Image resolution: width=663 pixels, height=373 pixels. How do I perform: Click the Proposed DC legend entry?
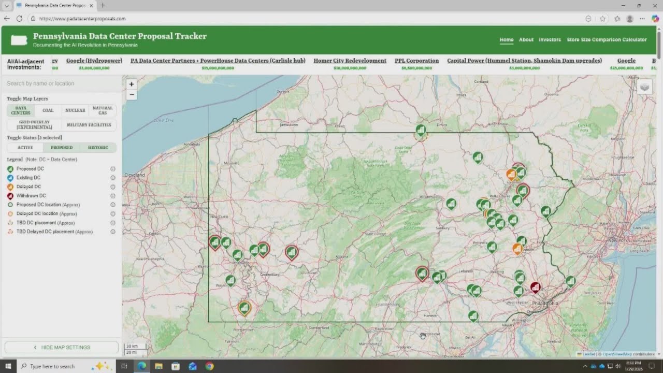point(30,169)
